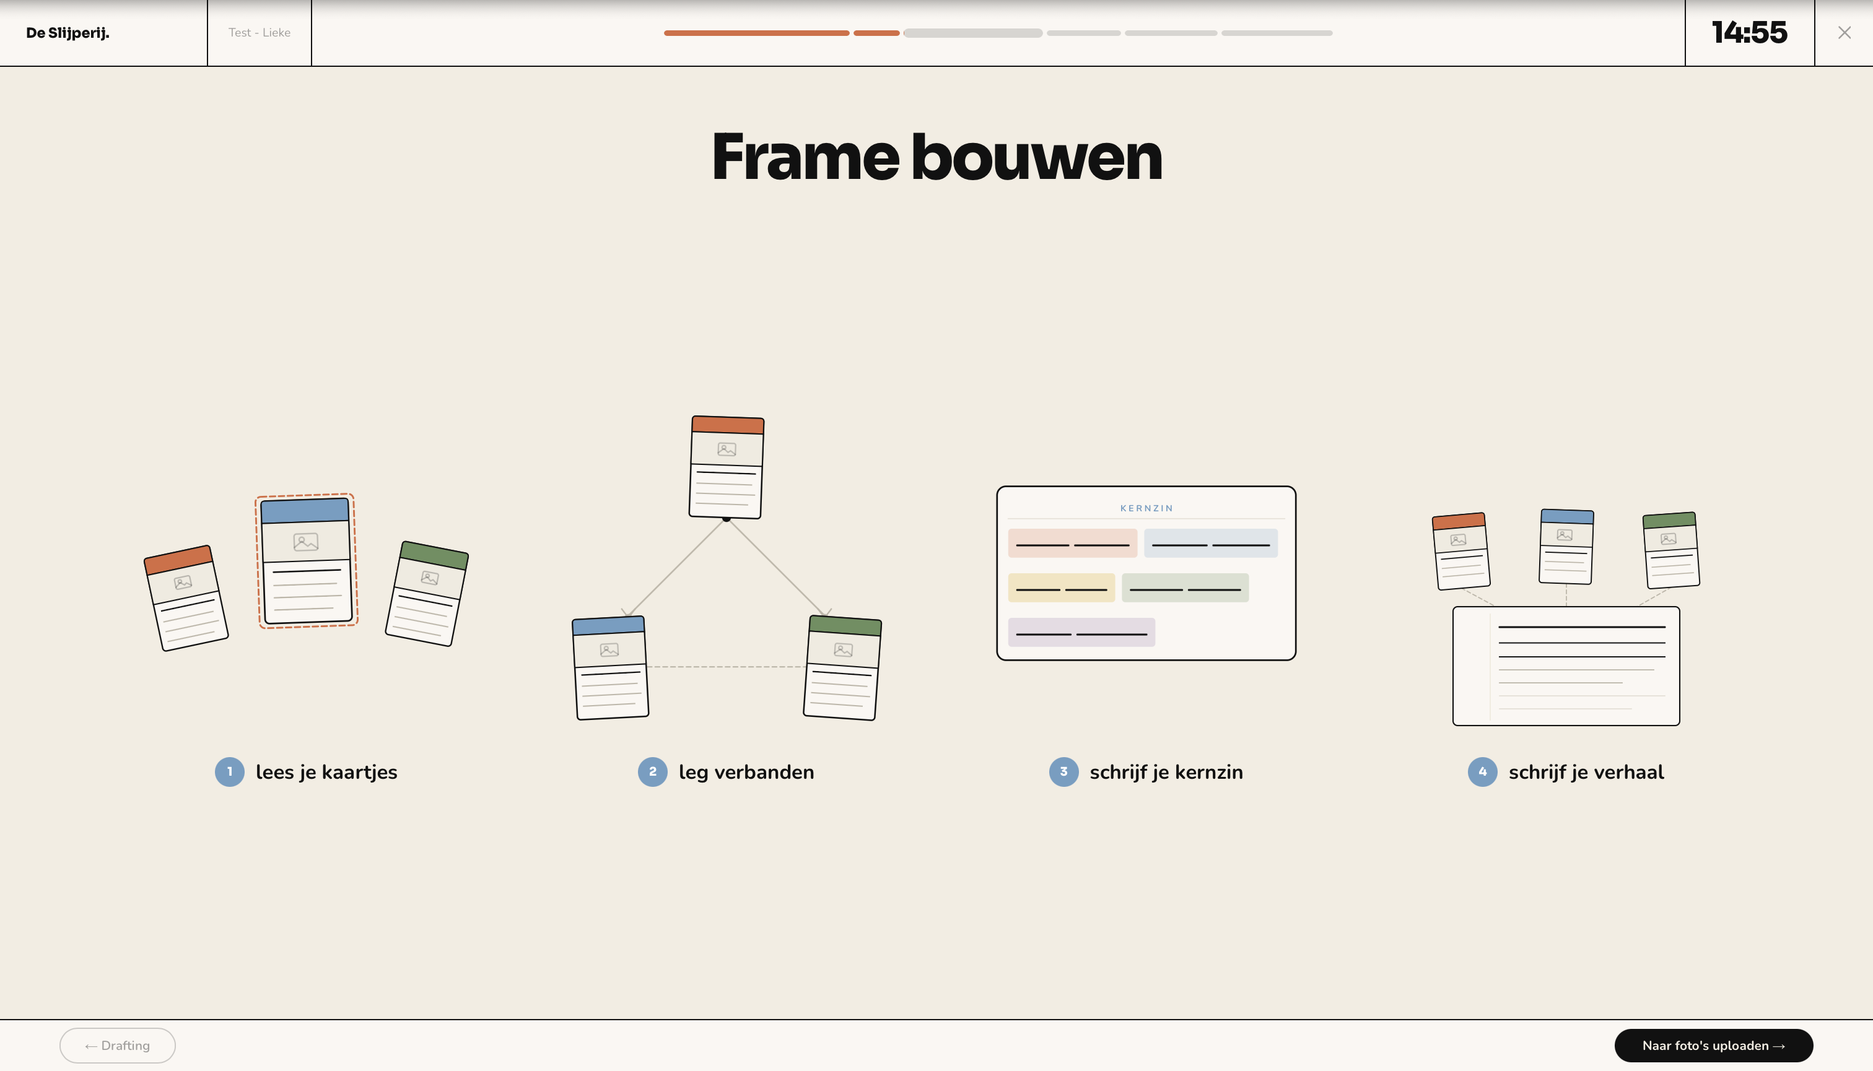Click the blue block in the Kernzin panel
Viewport: 1873px width, 1071px height.
point(1211,544)
